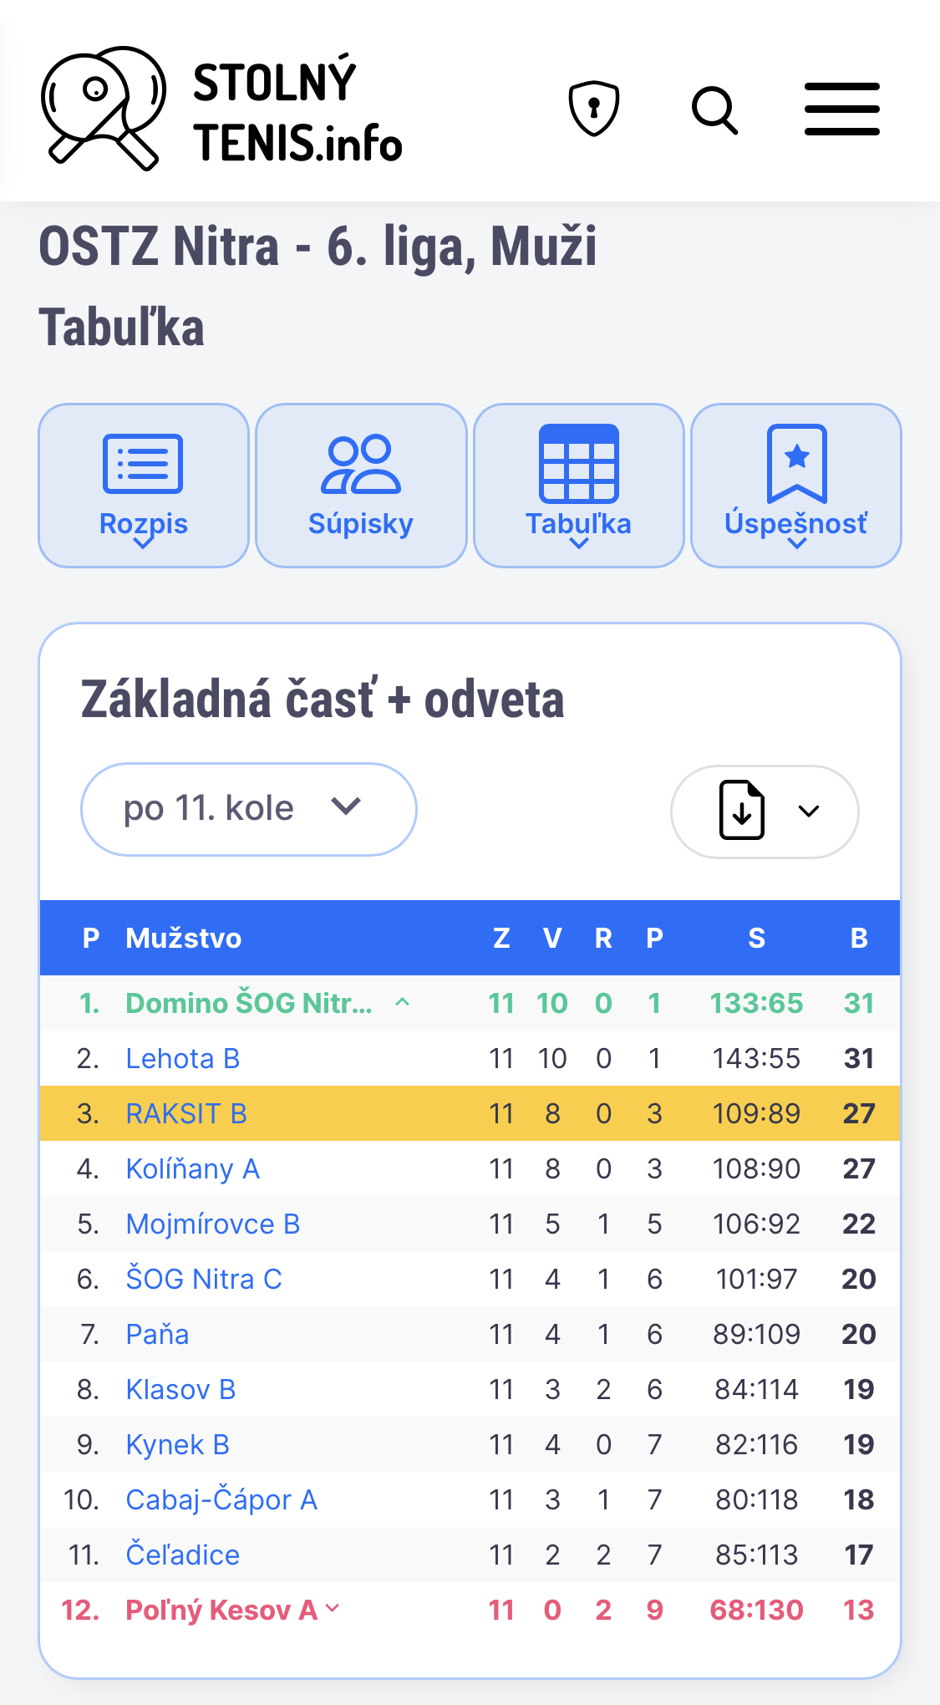Viewport: 940px width, 1705px height.
Task: Open Úspešnosť bookmark star icon
Action: [x=797, y=464]
